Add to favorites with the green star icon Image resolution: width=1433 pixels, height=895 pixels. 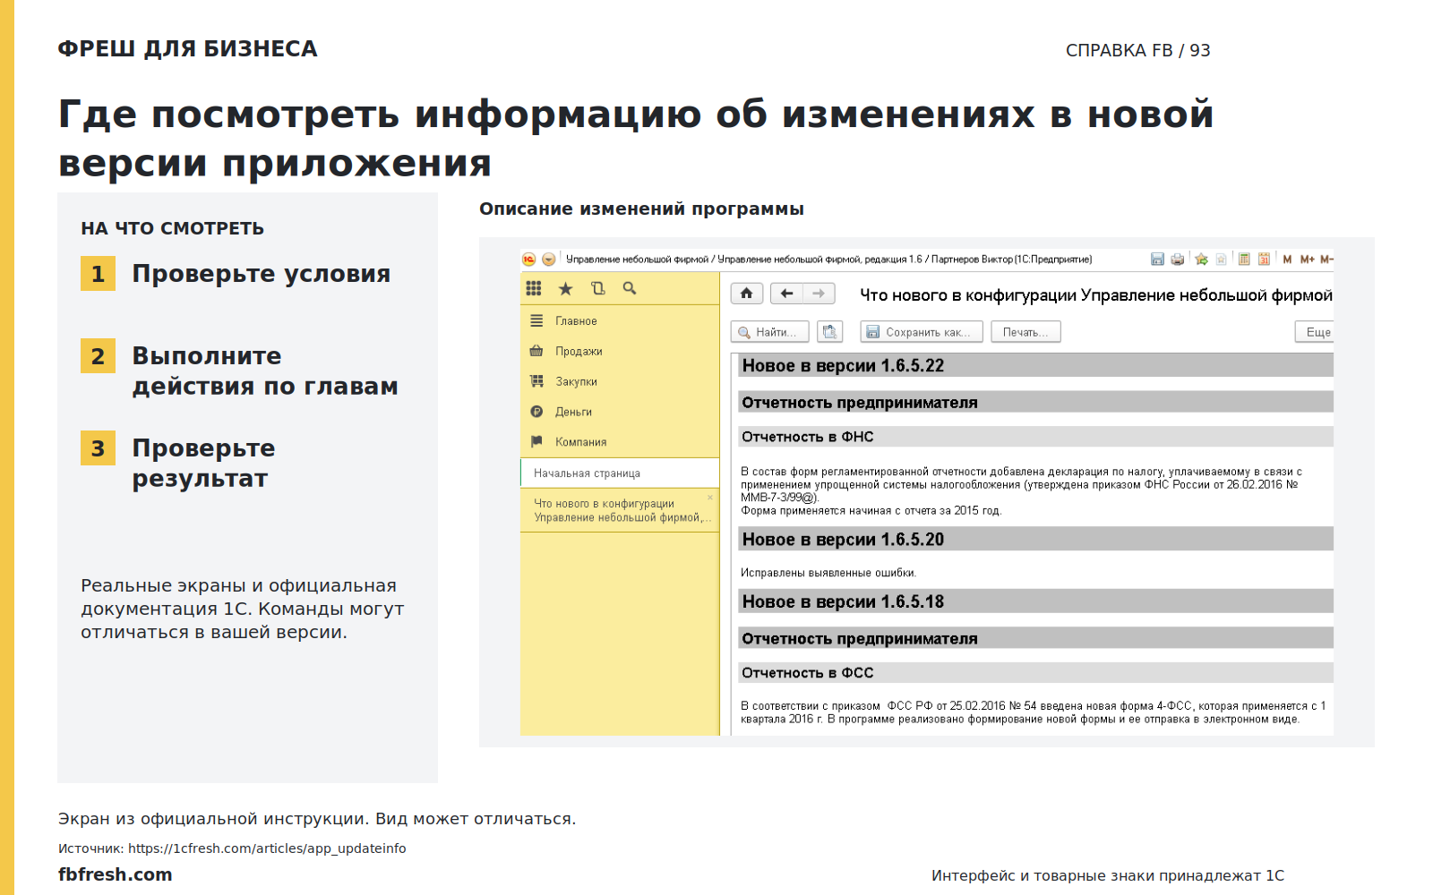point(1202,260)
